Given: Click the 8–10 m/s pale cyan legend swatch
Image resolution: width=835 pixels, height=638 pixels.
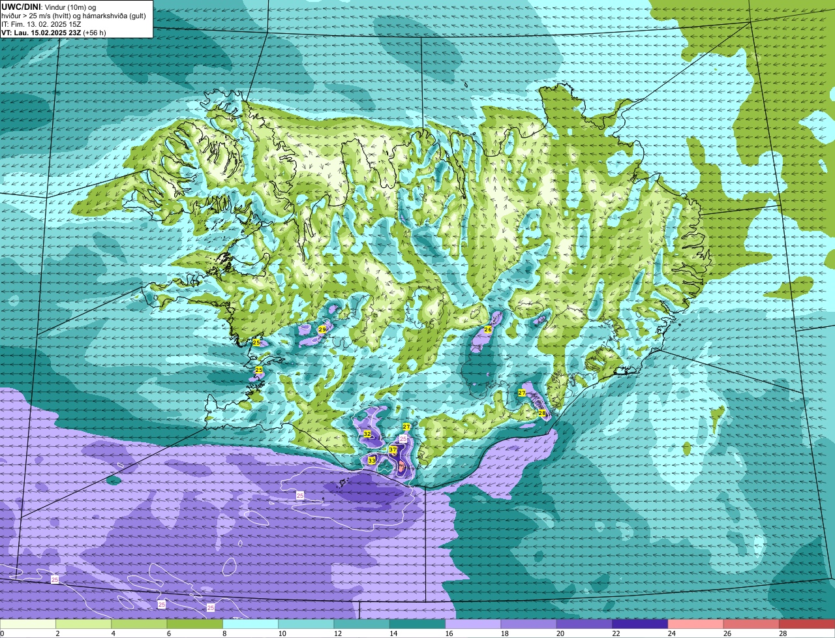Looking at the screenshot, I should point(250,624).
